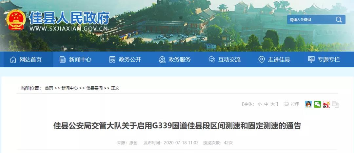This screenshot has height=153, width=354.
Task: Share article via WeChat icon
Action: tap(317, 104)
